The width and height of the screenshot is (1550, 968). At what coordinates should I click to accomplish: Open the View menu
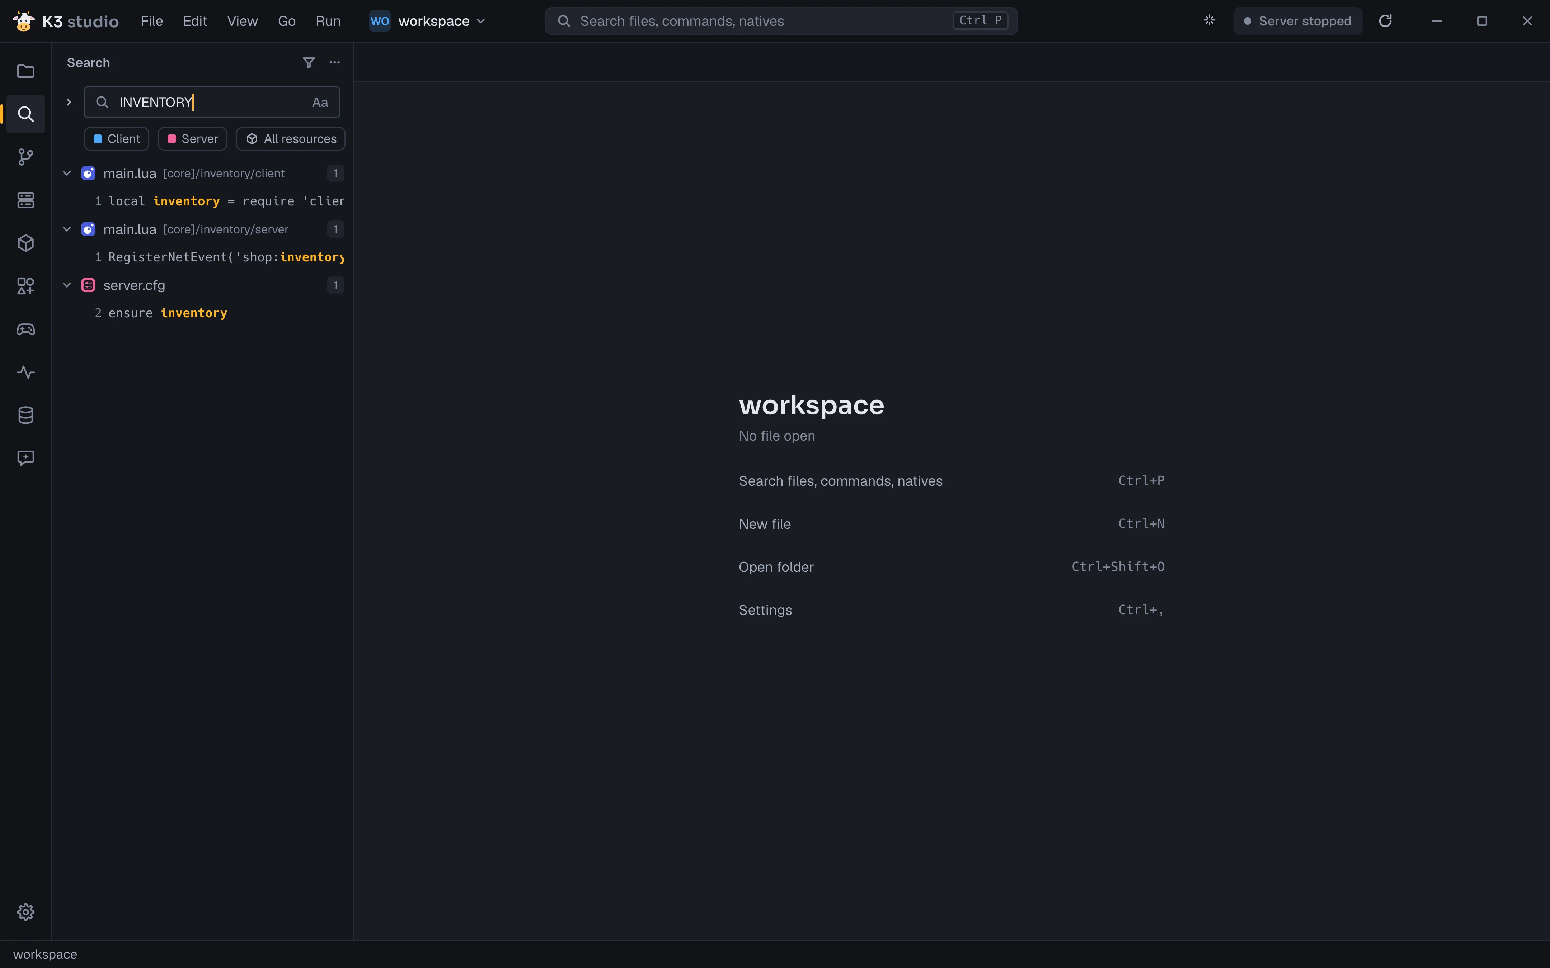[242, 21]
